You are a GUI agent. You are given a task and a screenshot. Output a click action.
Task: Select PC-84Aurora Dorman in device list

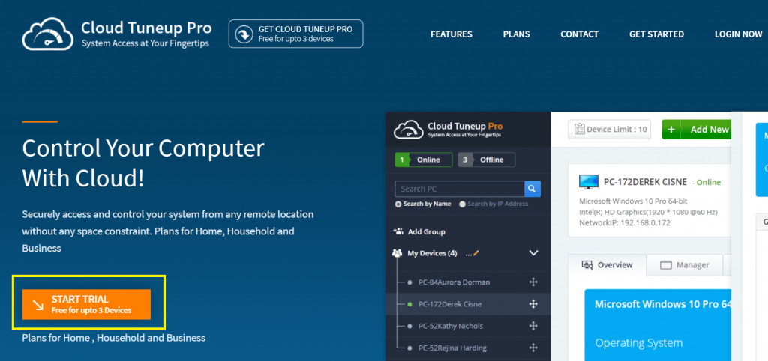pyautogui.click(x=454, y=282)
